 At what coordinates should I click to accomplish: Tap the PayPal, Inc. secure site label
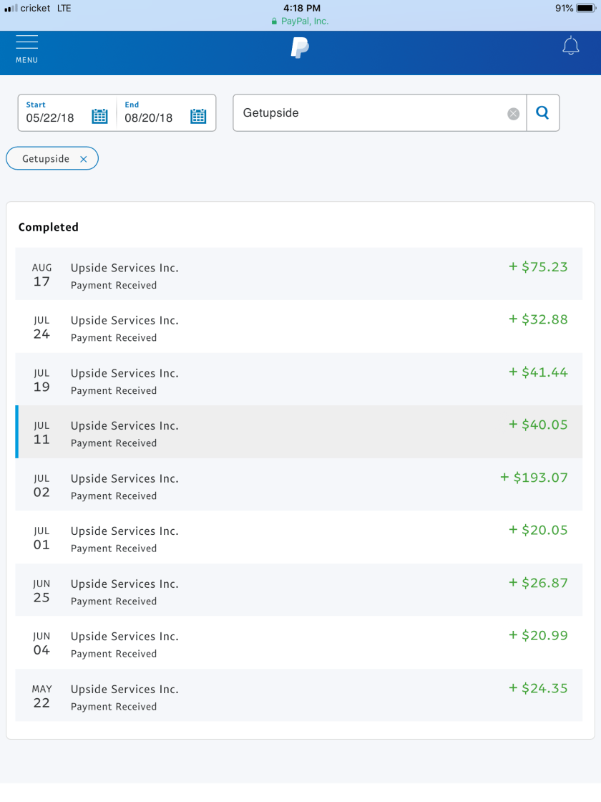pyautogui.click(x=300, y=21)
